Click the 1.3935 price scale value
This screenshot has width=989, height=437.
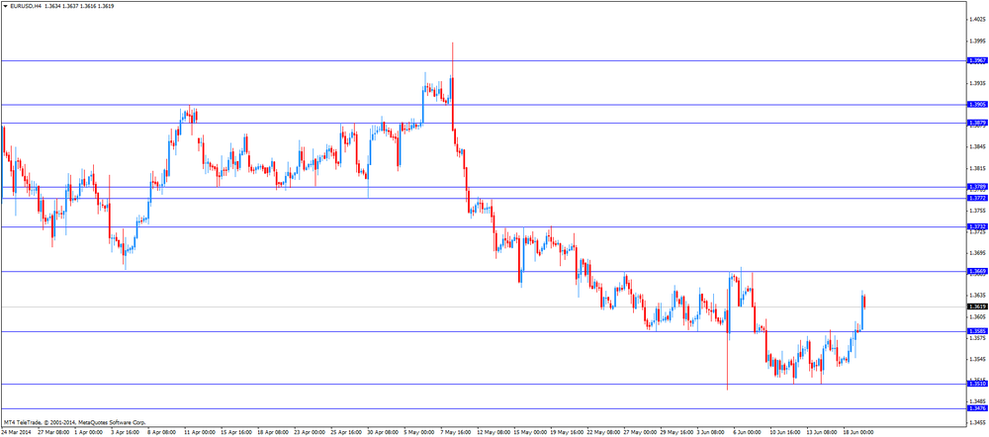[x=977, y=83]
